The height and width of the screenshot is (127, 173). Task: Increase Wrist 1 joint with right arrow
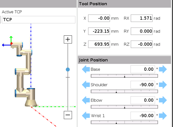tap(163, 116)
